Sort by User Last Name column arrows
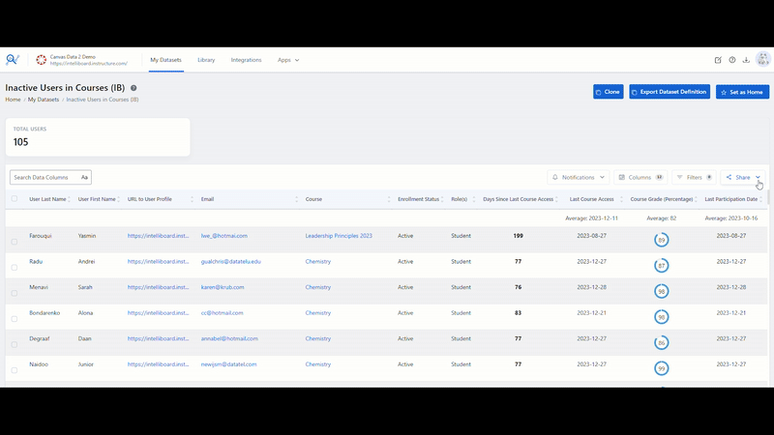The image size is (774, 435). click(x=69, y=199)
